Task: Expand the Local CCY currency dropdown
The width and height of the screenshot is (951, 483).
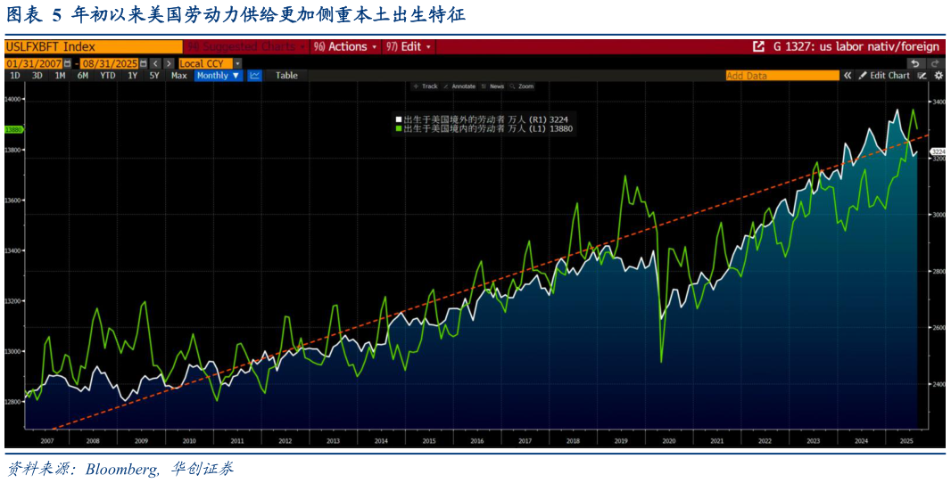Action: [237, 63]
